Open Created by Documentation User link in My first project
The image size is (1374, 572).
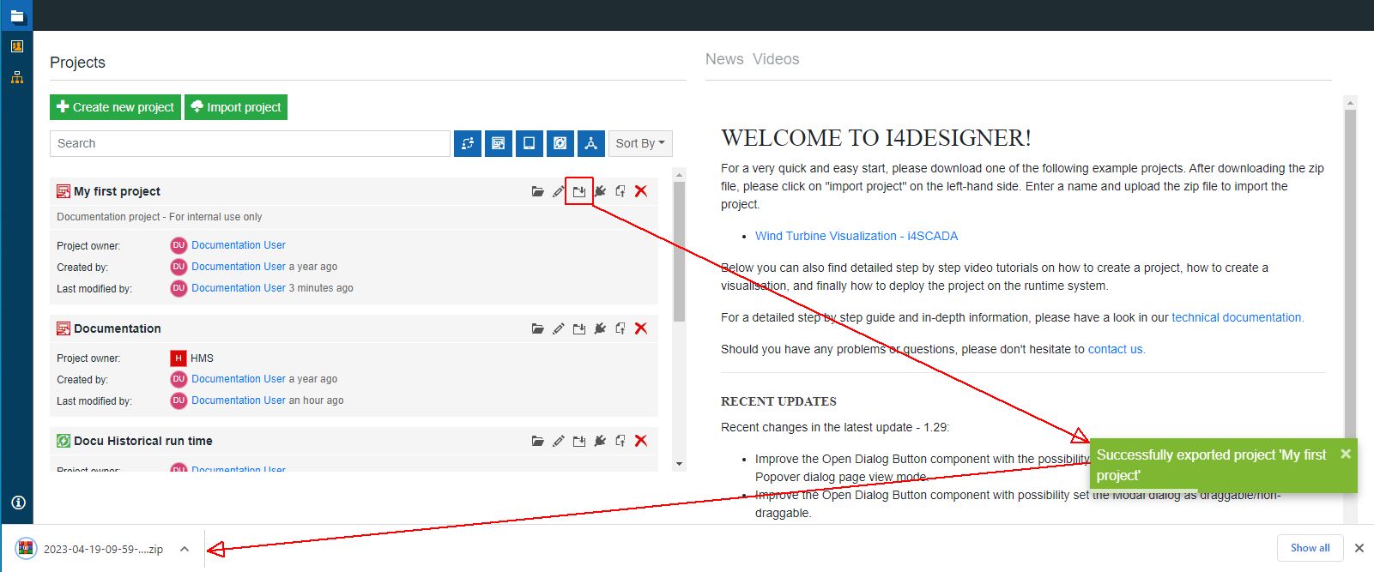(239, 267)
